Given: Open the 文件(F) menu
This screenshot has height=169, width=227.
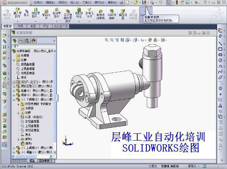Looking at the screenshot, I should point(38,2).
